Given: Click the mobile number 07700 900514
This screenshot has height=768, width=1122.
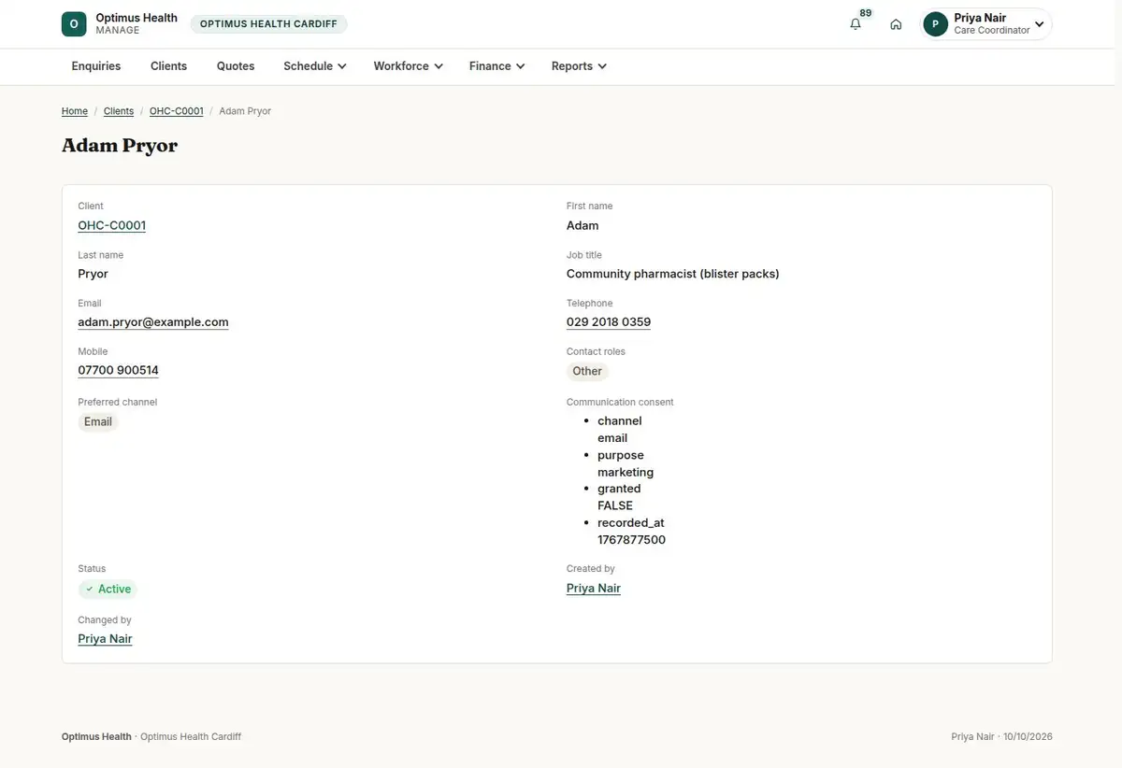Looking at the screenshot, I should coord(119,371).
